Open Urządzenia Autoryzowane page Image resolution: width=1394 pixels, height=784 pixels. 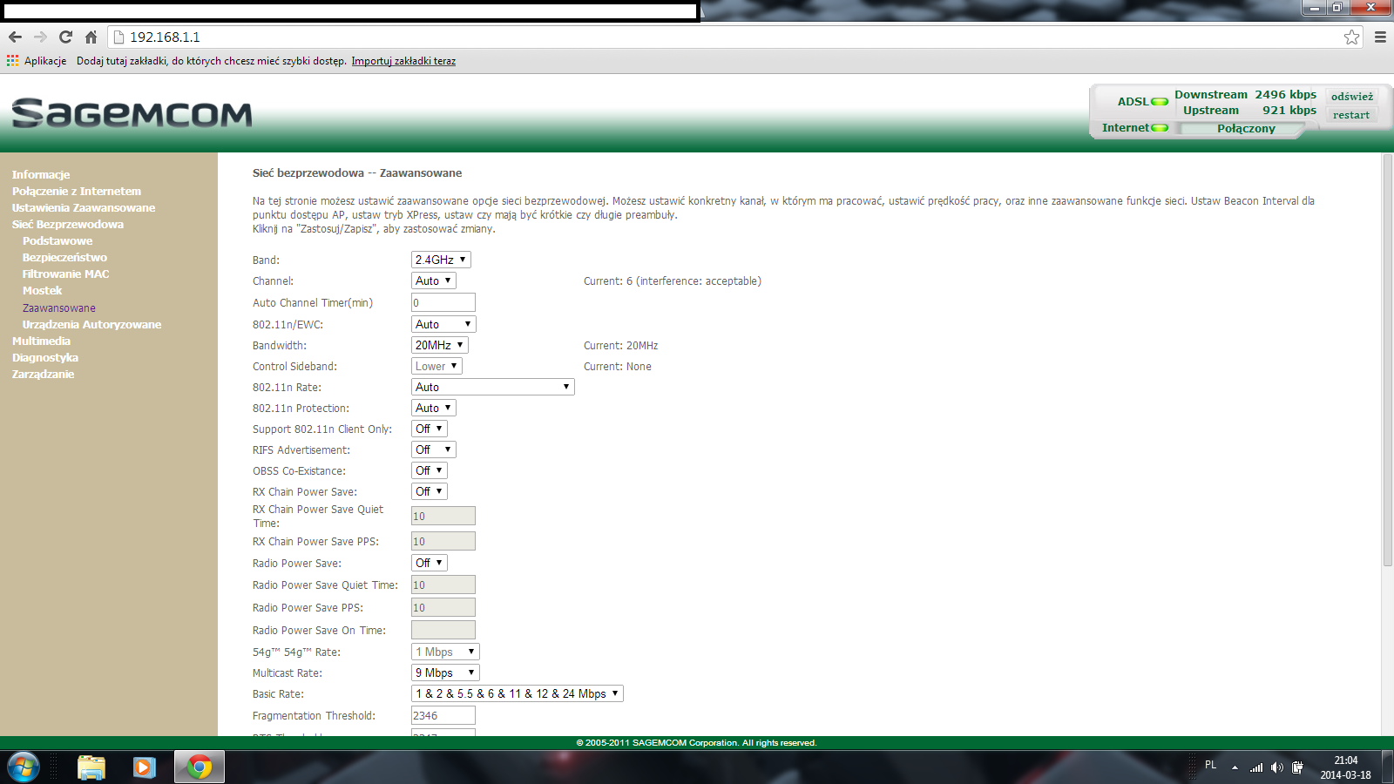tap(92, 324)
